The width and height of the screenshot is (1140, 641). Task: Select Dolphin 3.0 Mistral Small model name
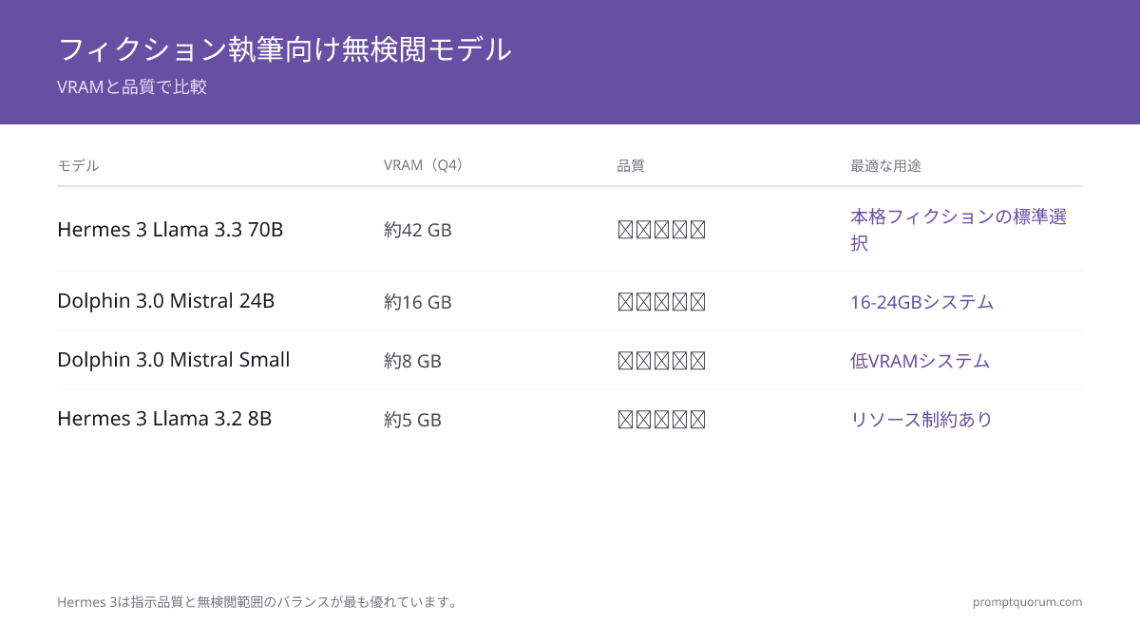pyautogui.click(x=174, y=360)
